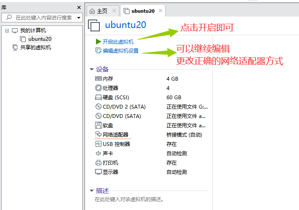Click the 存在 value for USB 控制器
The image size is (299, 210).
point(172,144)
